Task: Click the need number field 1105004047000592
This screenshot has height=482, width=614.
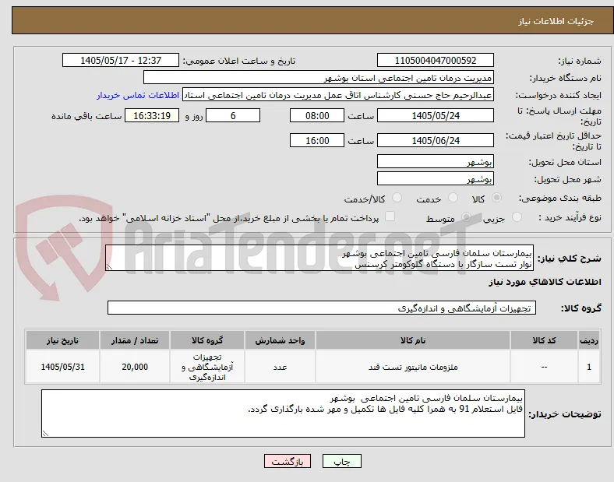Action: click(436, 60)
